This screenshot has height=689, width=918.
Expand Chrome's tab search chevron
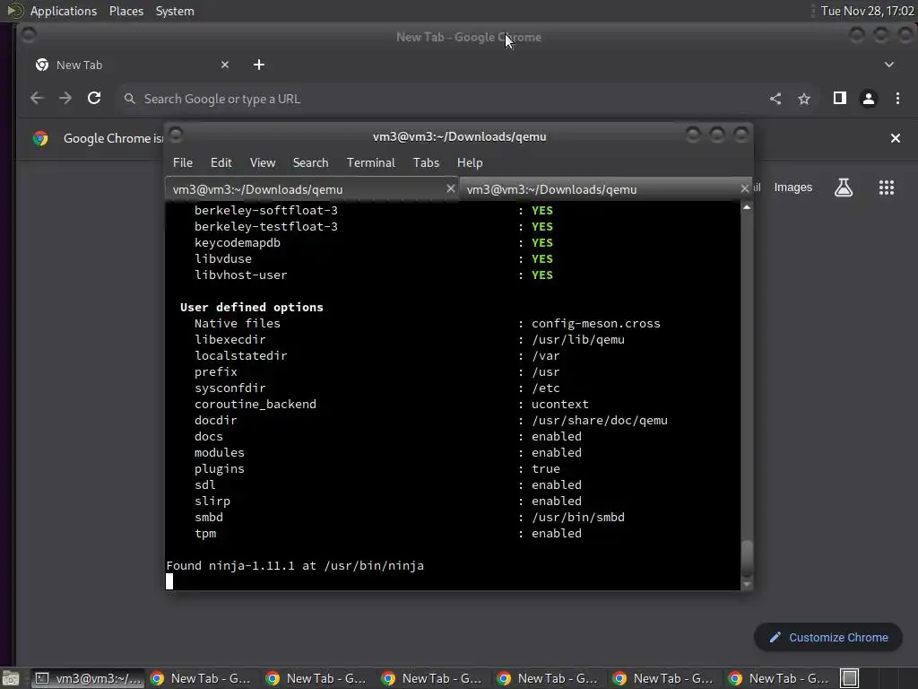coord(888,65)
